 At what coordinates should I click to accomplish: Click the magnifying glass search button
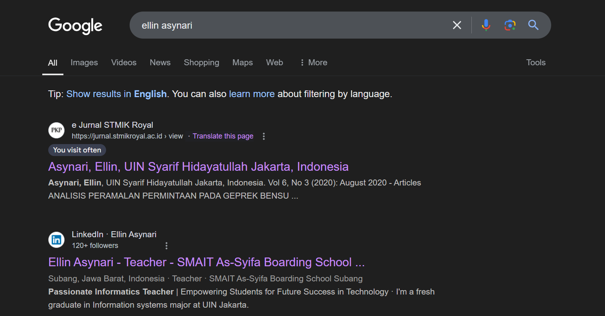click(x=533, y=25)
